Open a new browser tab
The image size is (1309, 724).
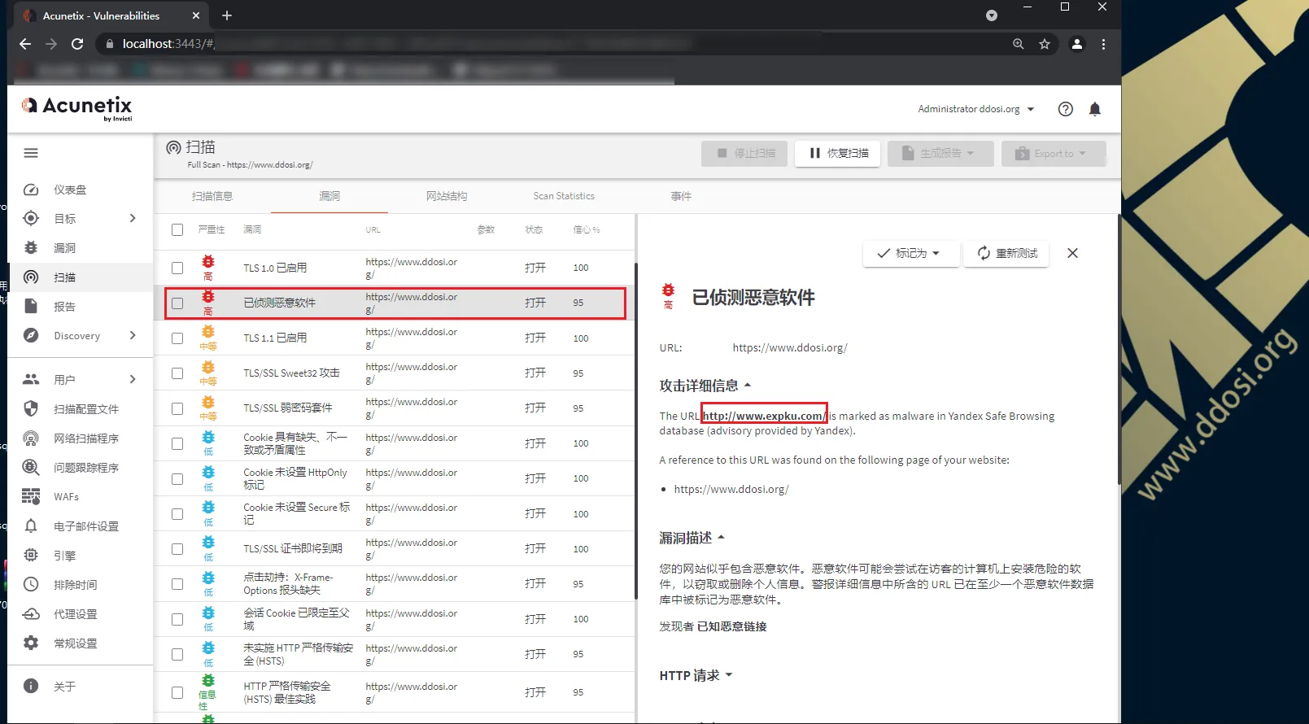[227, 15]
